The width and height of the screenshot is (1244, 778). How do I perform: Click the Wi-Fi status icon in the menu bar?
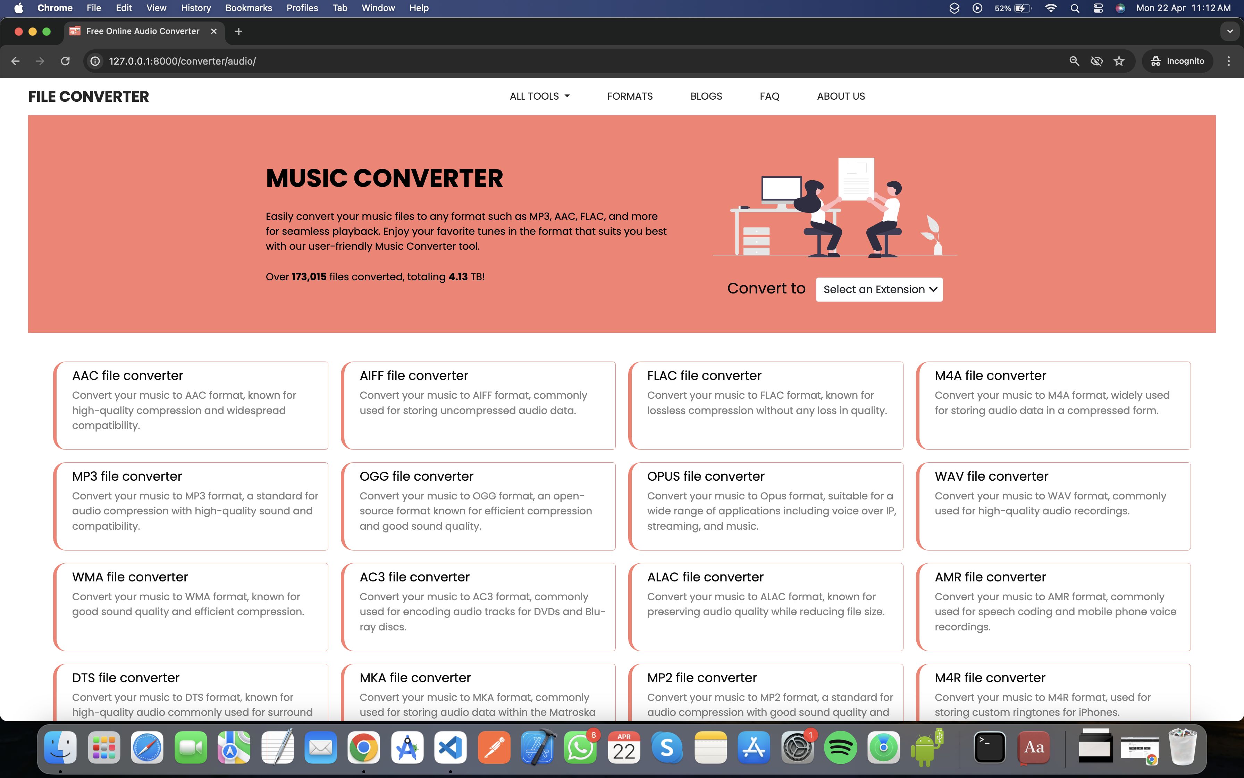[1051, 8]
